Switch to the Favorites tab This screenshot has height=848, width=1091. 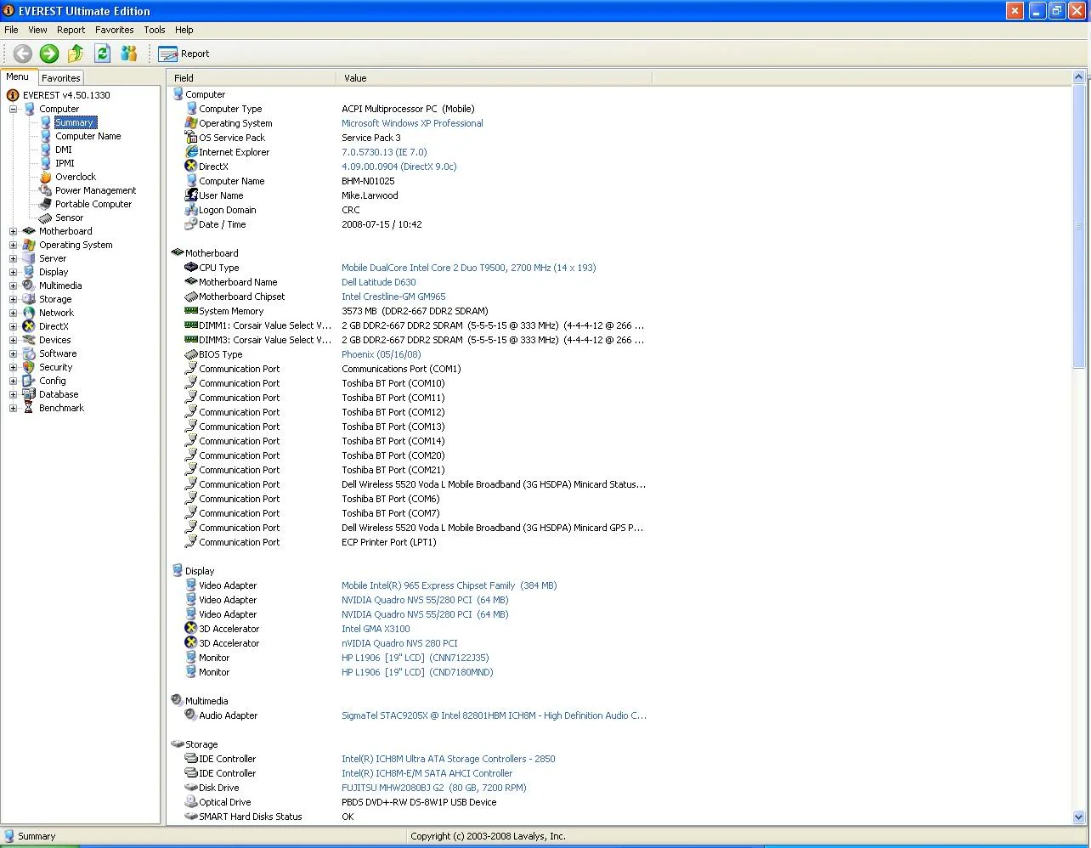tap(61, 77)
